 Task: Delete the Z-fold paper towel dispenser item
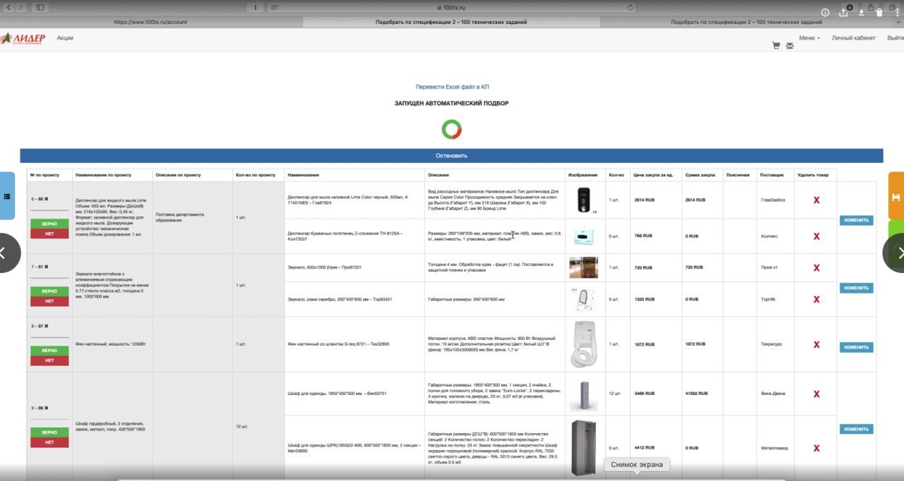(816, 236)
